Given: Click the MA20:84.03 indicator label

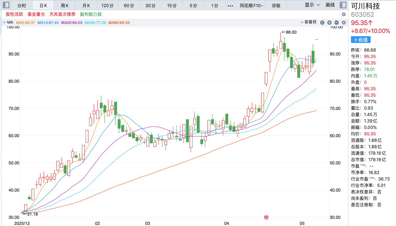Looking at the screenshot, I should click(72, 23).
